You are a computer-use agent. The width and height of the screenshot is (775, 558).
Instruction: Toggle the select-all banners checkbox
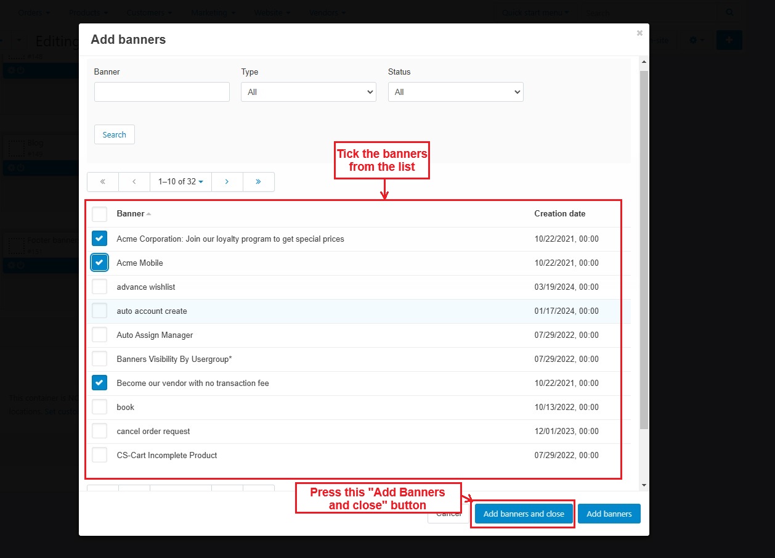(99, 214)
